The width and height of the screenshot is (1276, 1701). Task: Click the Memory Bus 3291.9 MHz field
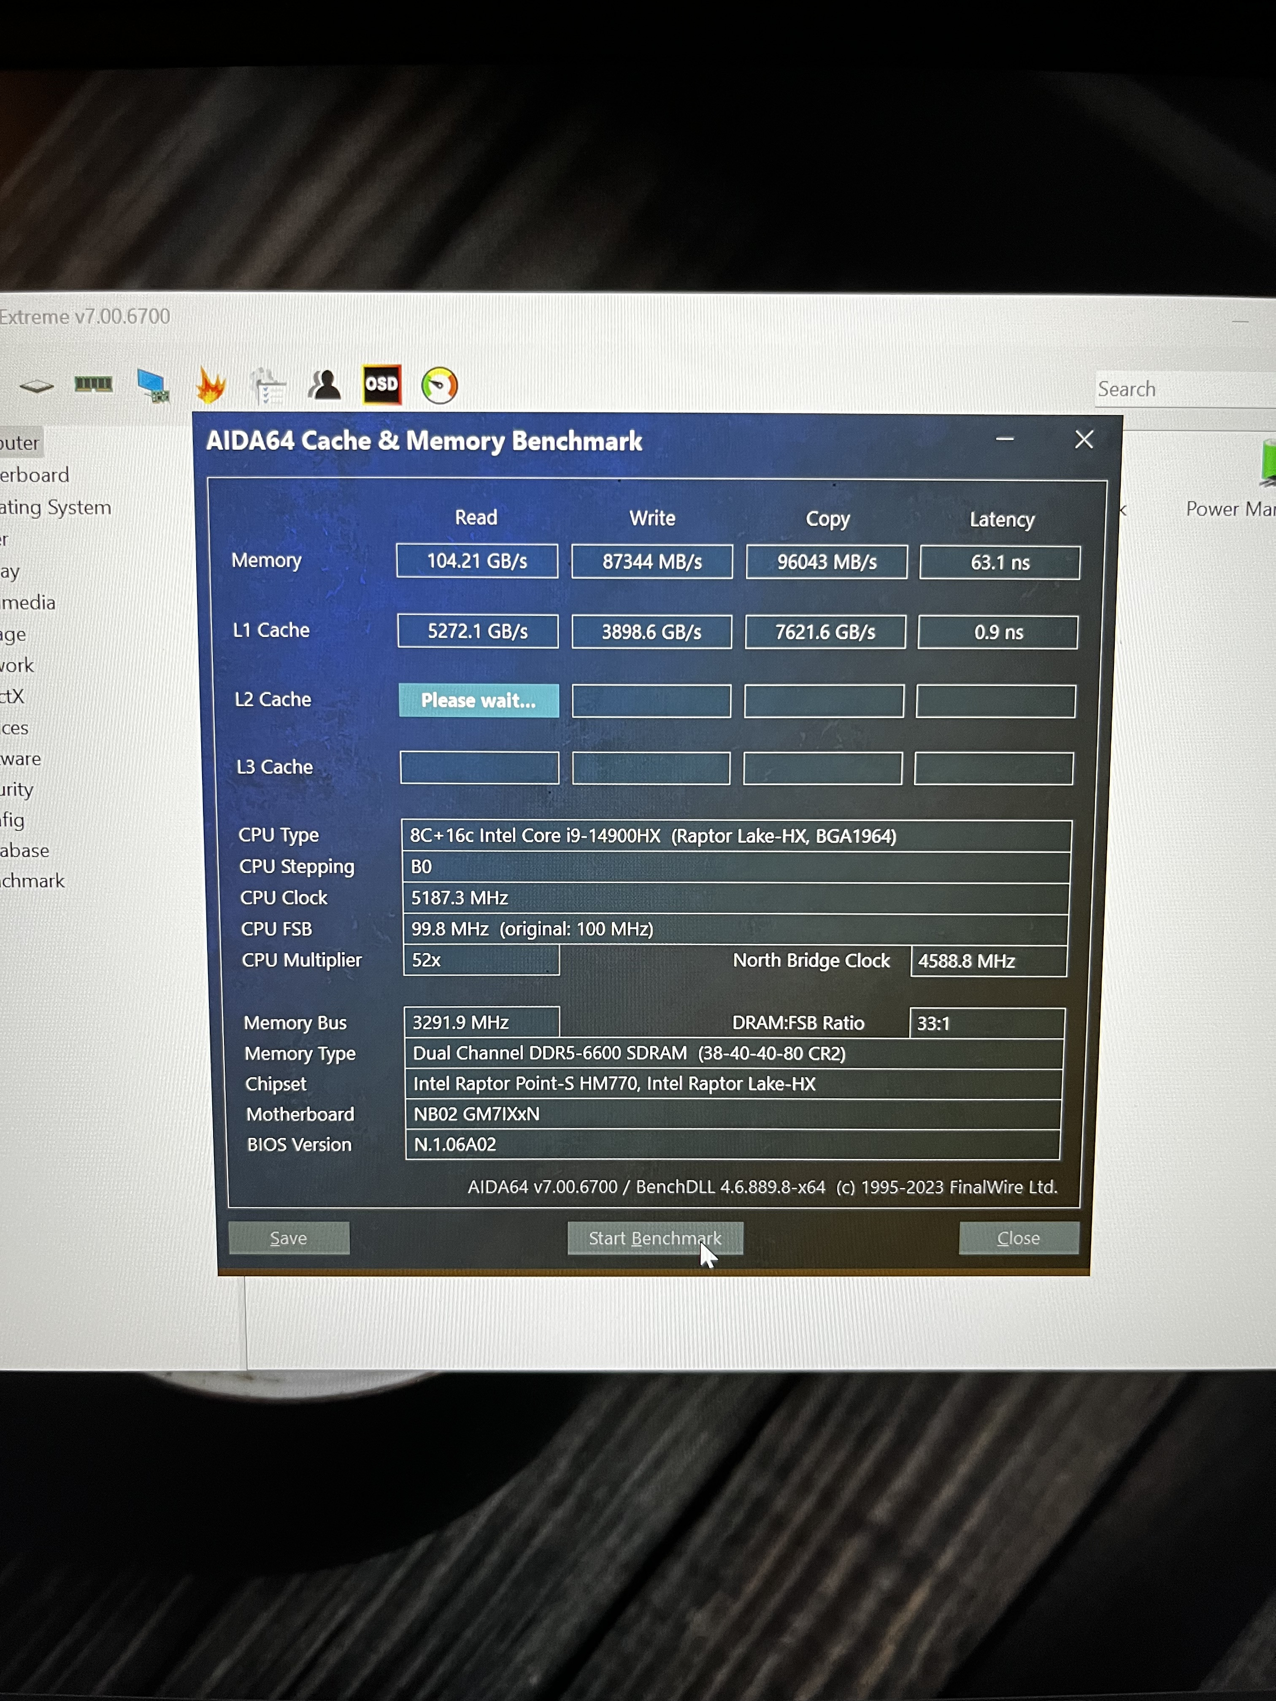[482, 1023]
